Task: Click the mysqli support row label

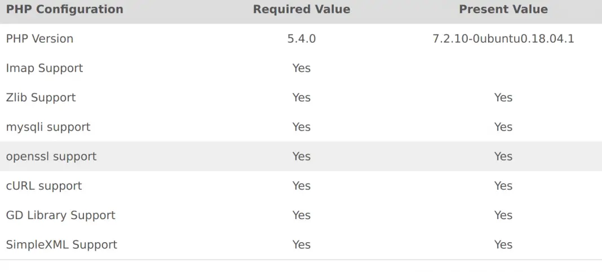Action: tap(48, 127)
